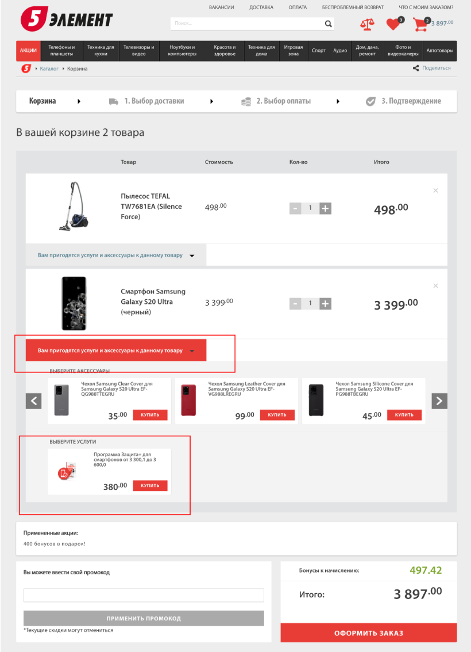
Task: Open Дом, дача, ремонт menu
Action: [367, 51]
